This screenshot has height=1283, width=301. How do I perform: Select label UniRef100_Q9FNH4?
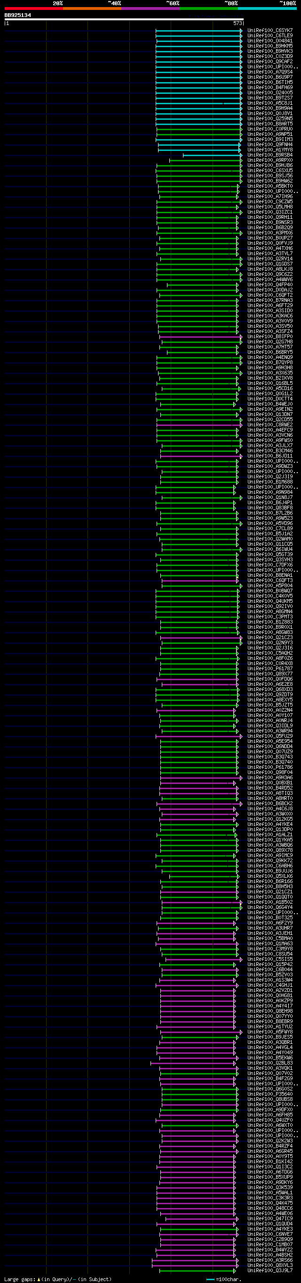(270, 144)
